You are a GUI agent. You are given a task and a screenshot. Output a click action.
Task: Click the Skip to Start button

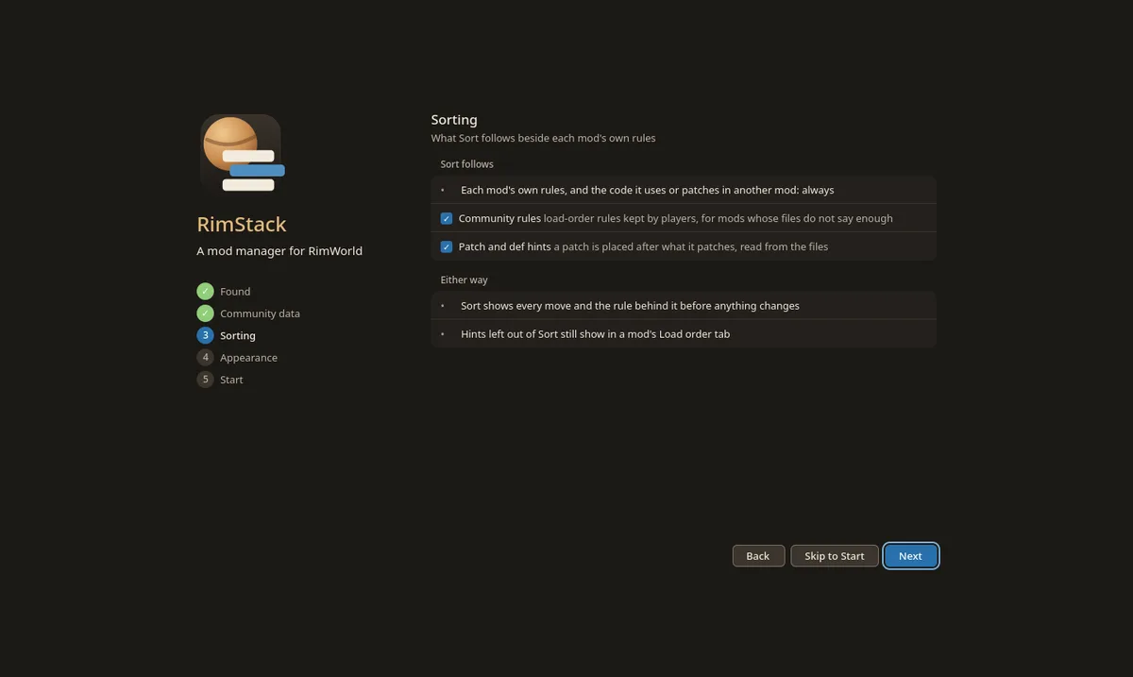point(835,556)
